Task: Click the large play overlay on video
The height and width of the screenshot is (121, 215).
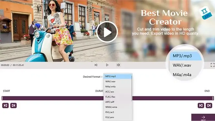Action: click(x=107, y=32)
